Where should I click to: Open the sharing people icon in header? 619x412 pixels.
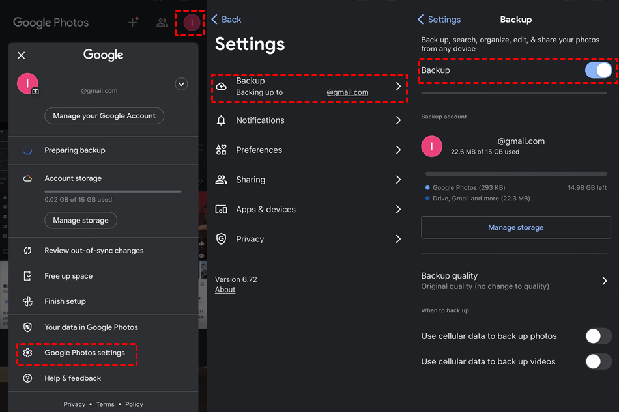pos(162,23)
